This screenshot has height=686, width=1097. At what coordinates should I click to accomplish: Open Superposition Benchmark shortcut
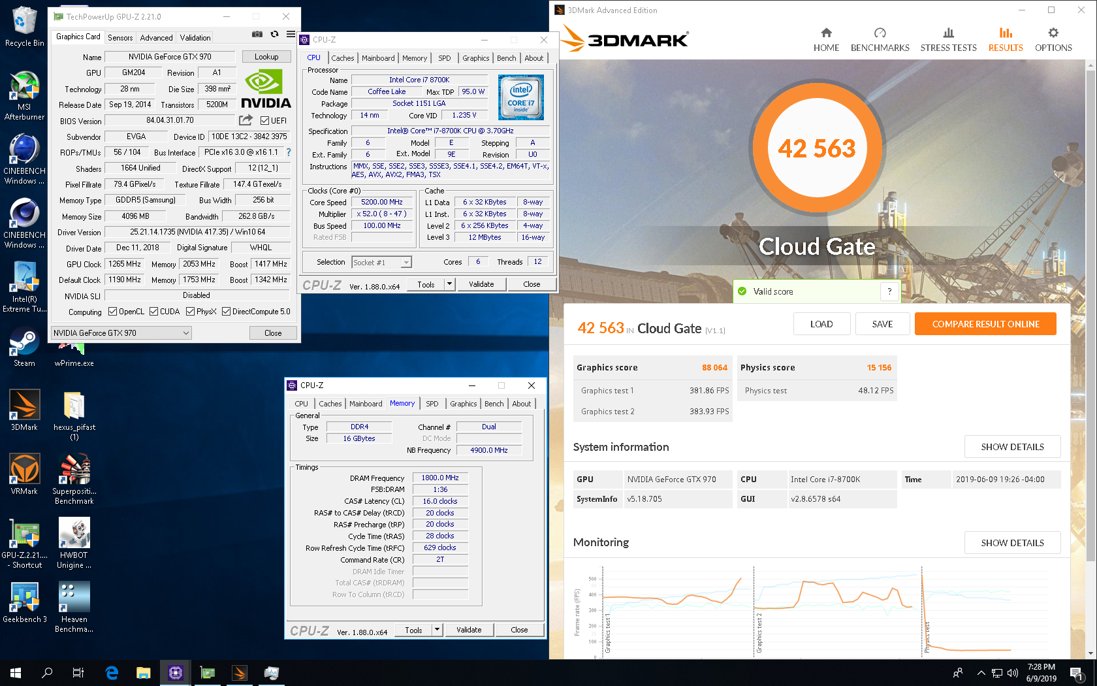(x=74, y=479)
